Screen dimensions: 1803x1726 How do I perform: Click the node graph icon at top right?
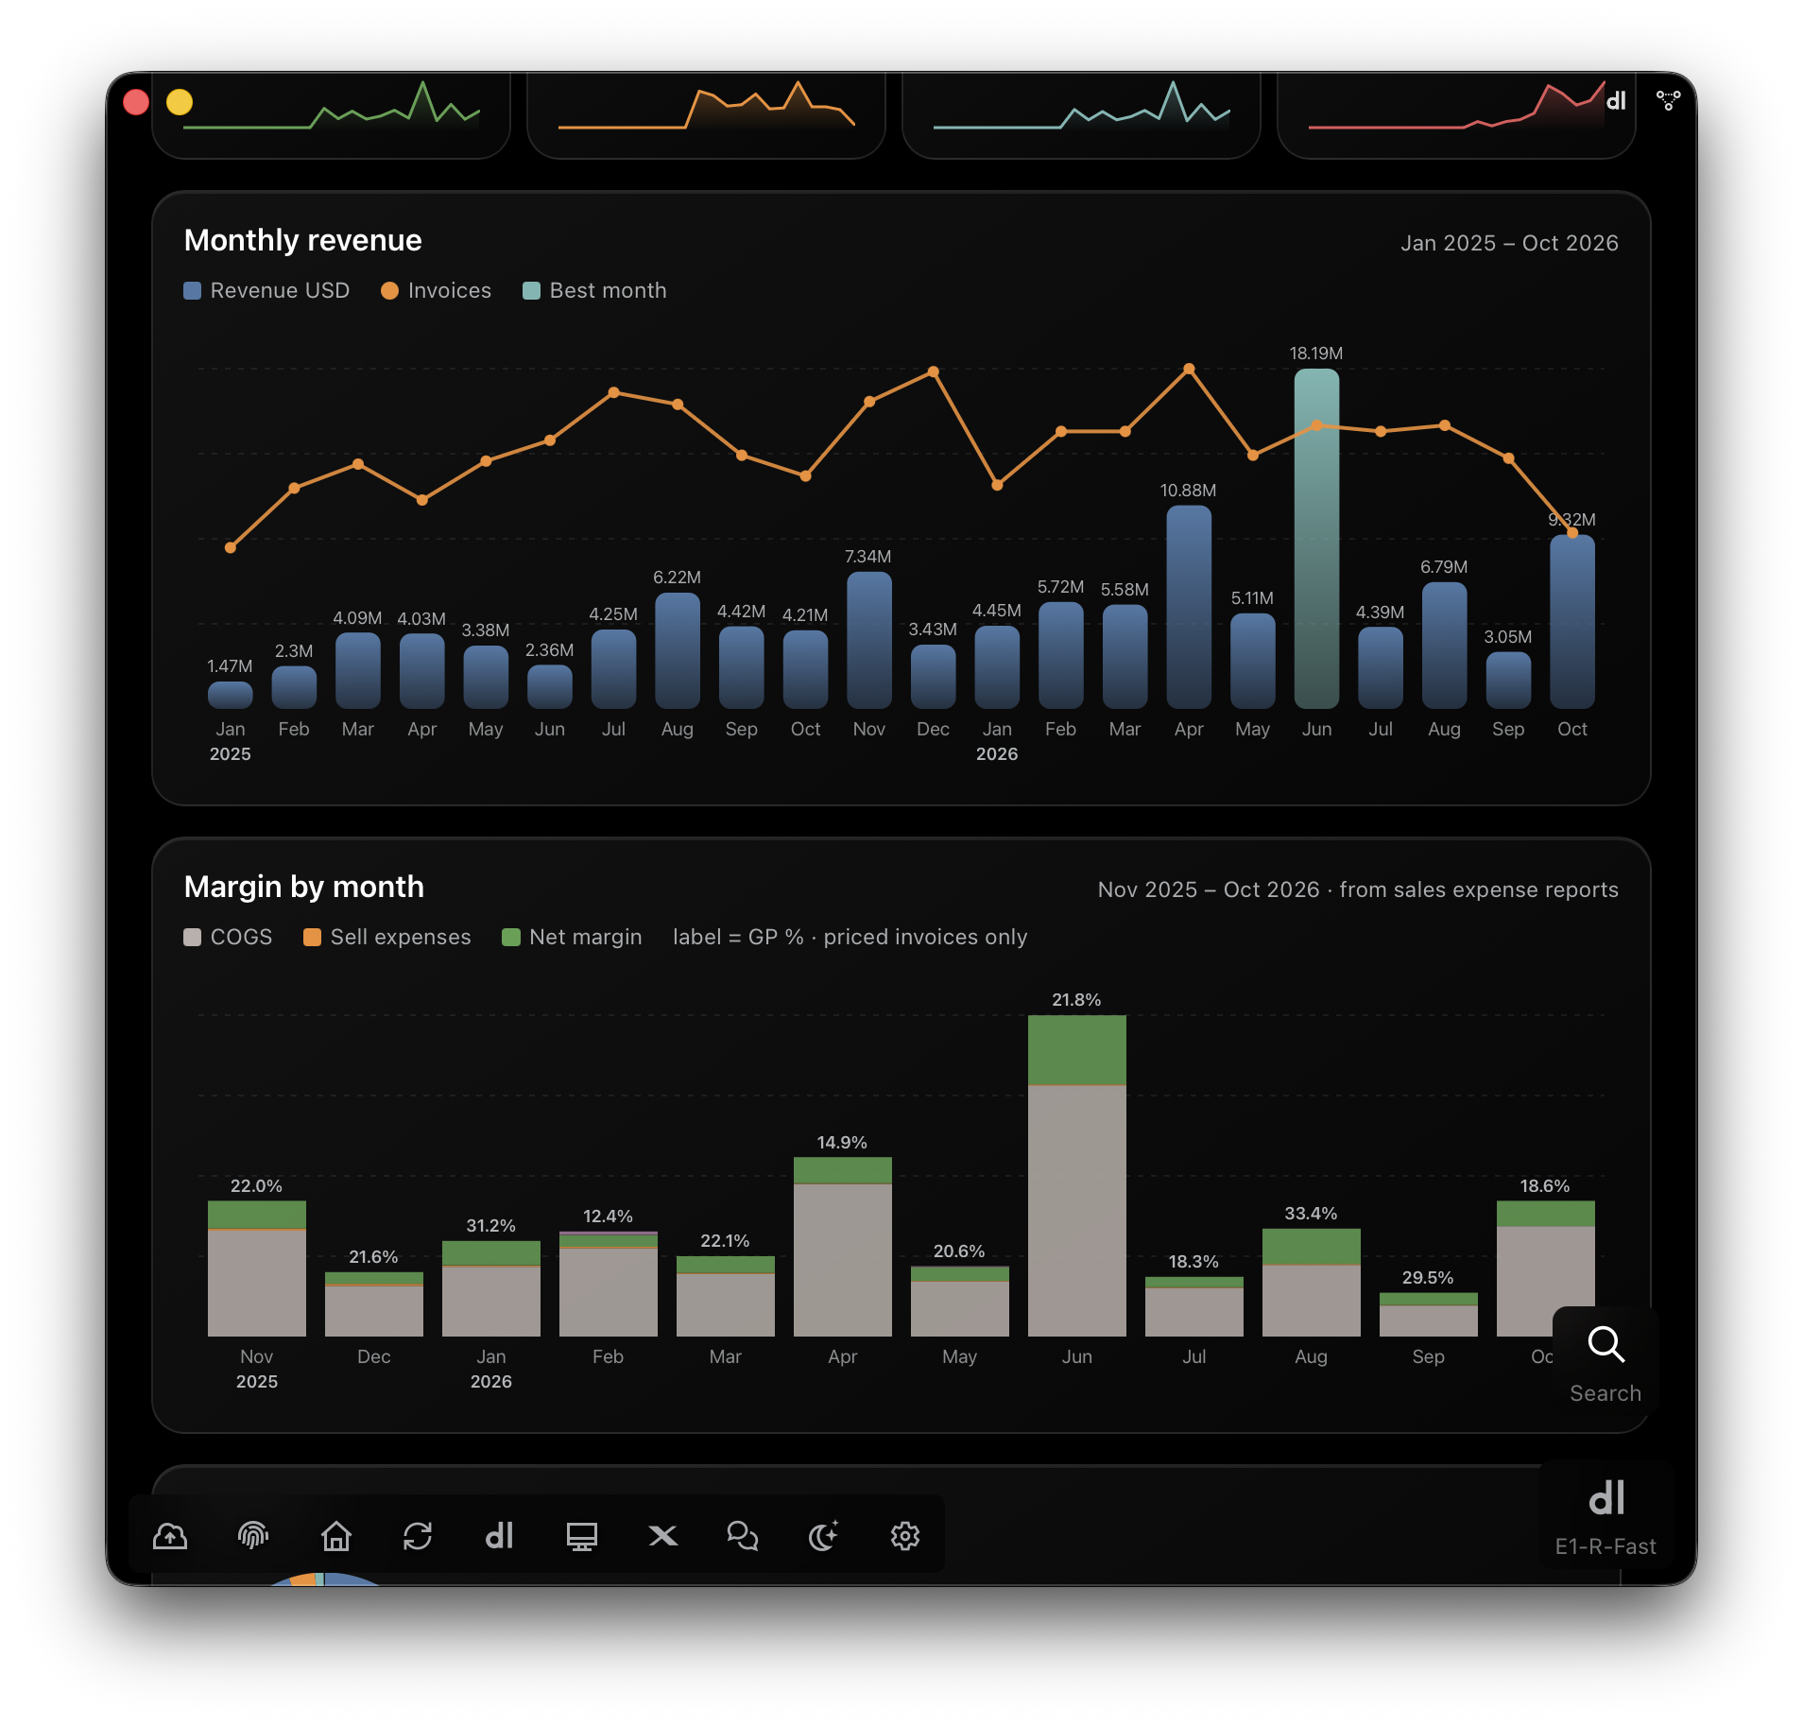[1669, 100]
